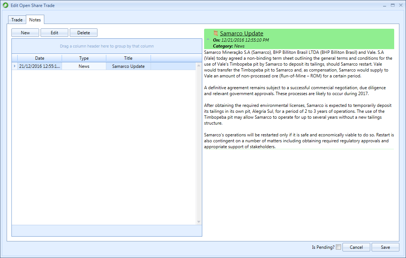
Task: Switch to the Trade tab
Action: click(17, 20)
